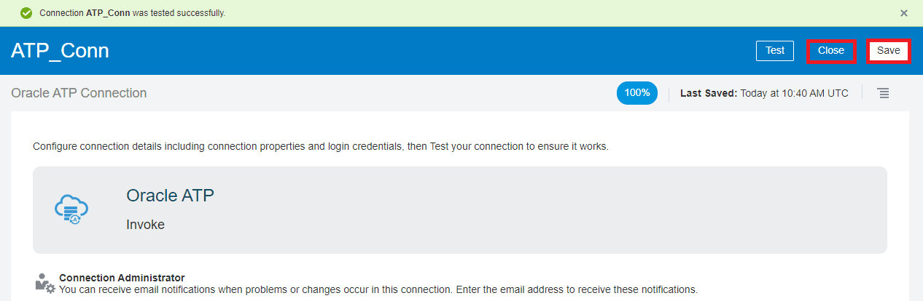Select the Oracle ATP Connection subheading

coord(79,93)
